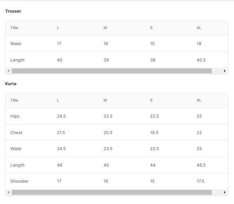Click the 40.5 XL length value in Trouser table
The width and height of the screenshot is (234, 204).
pos(201,60)
